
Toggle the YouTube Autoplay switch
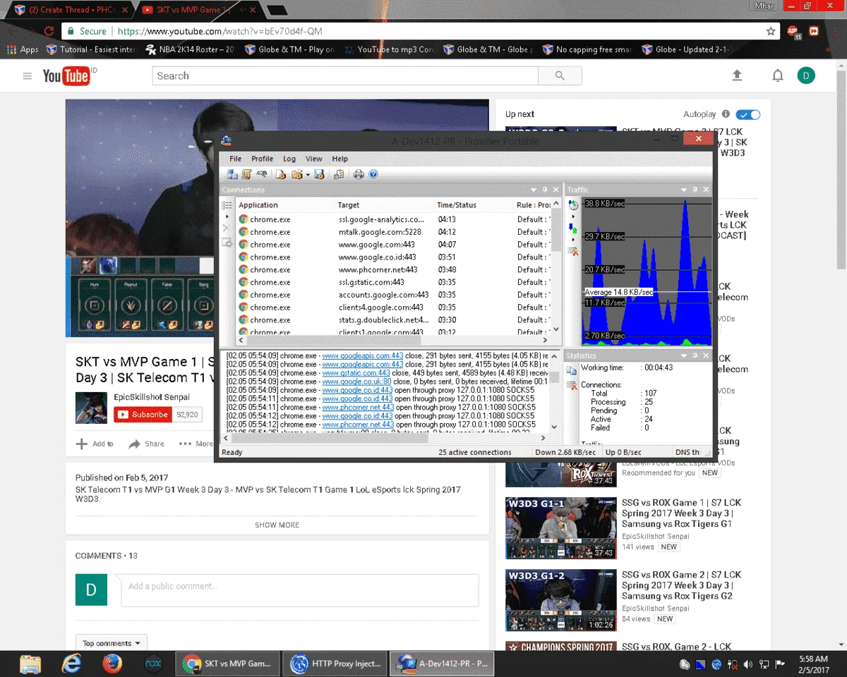[x=748, y=114]
